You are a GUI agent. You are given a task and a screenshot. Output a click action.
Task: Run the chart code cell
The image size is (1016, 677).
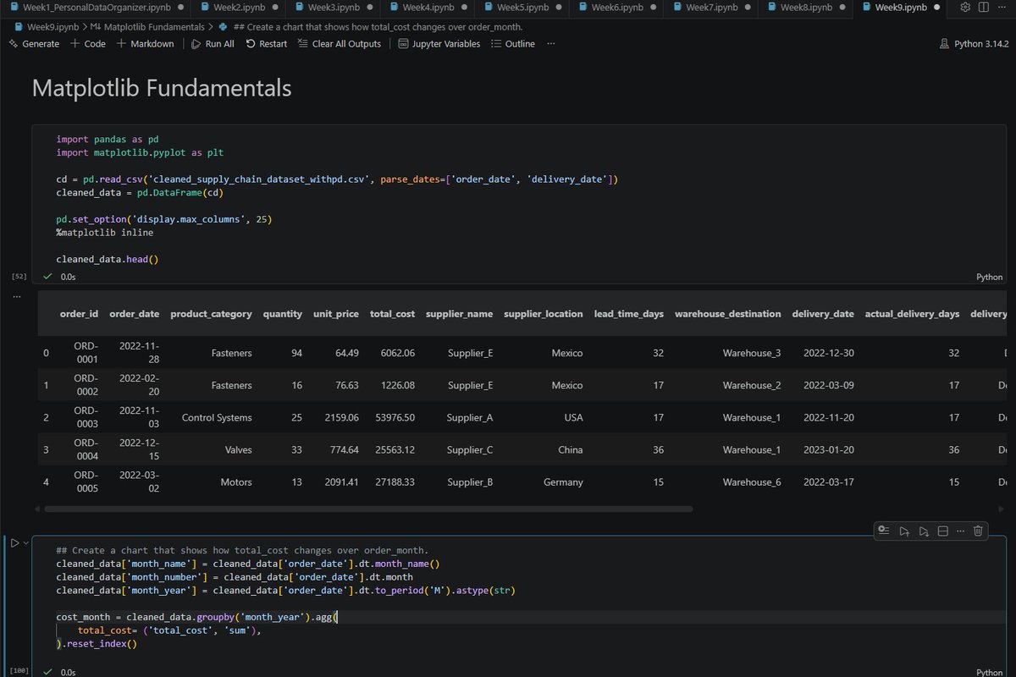pos(14,542)
